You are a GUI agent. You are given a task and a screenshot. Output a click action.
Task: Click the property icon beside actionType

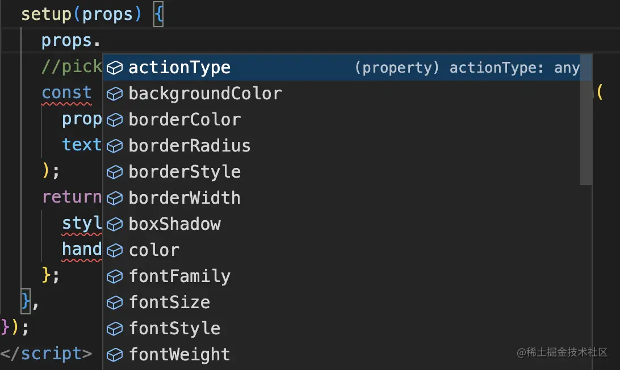click(115, 68)
